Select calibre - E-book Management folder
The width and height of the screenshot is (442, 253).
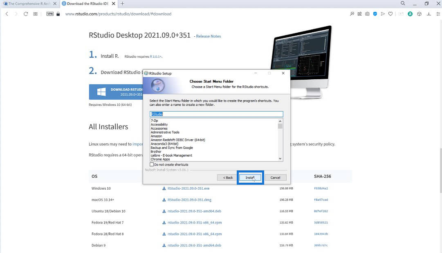click(x=171, y=155)
